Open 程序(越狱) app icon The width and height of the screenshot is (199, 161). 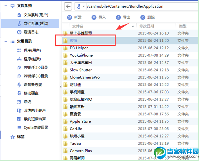tap(19, 59)
